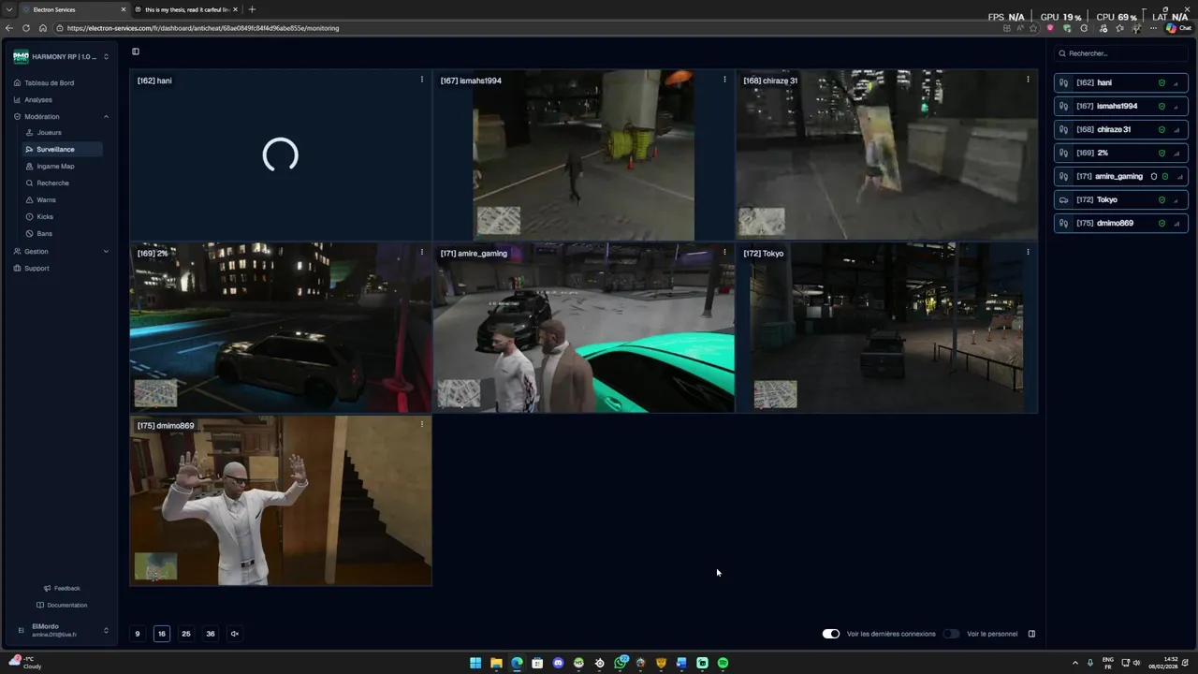Viewport: 1198px width, 674px height.
Task: Click the search field Rechercher
Action: 1121,53
